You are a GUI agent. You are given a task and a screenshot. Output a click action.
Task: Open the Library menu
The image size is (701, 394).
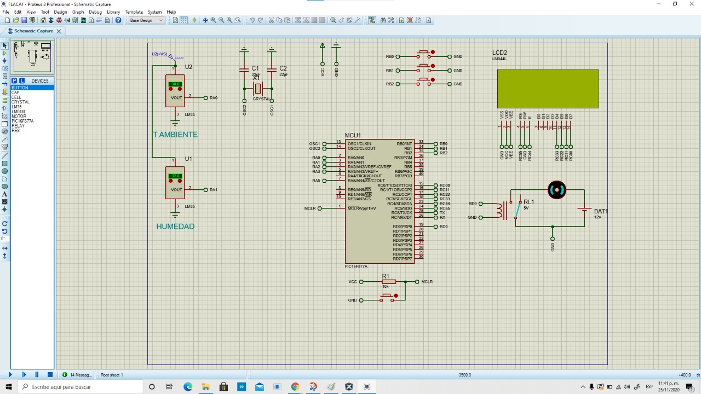[x=113, y=12]
